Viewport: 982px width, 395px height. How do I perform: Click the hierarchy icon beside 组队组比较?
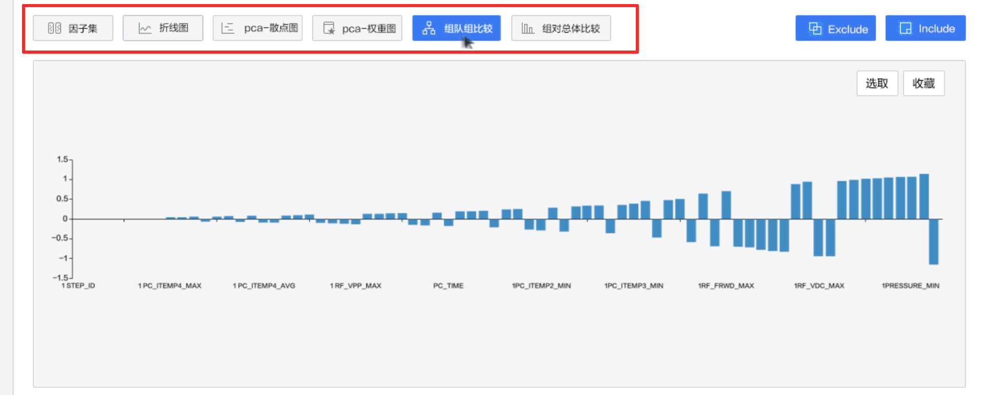pos(429,28)
